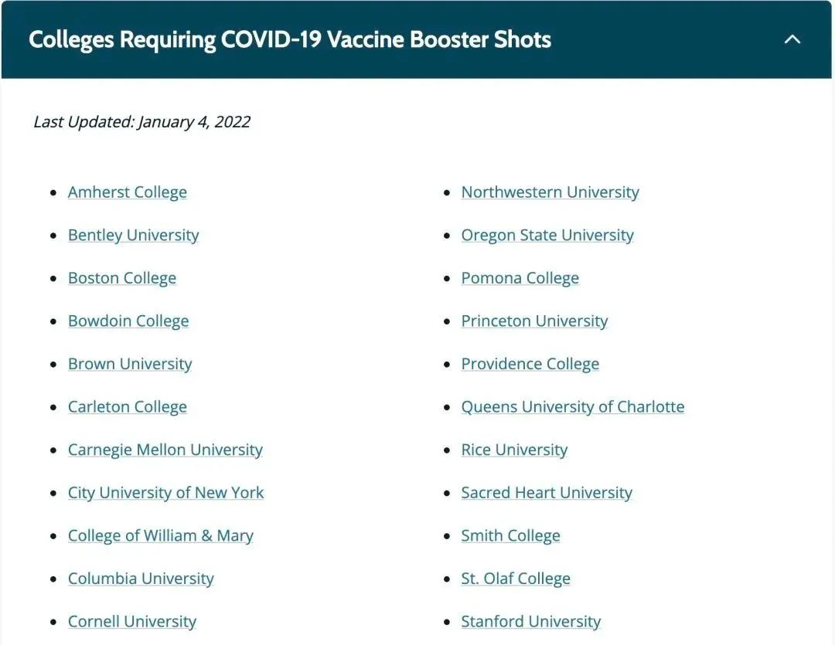Click the Carnegie Mellon University link
Screen dimensions: 835x645
(165, 450)
